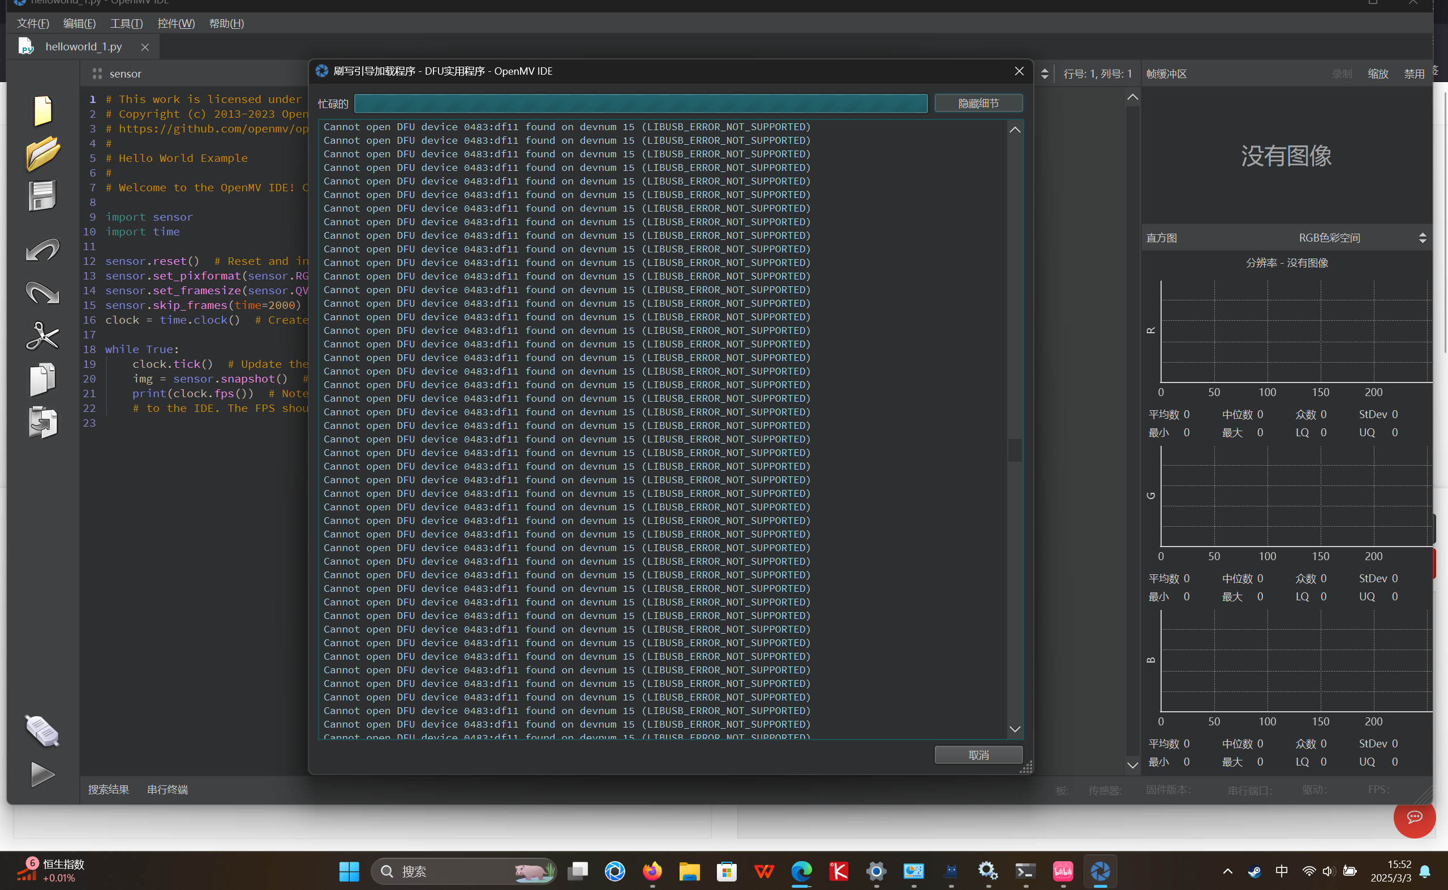The image size is (1448, 890).
Task: Click the down chevron of the editor scrollbar
Action: pyautogui.click(x=1132, y=764)
